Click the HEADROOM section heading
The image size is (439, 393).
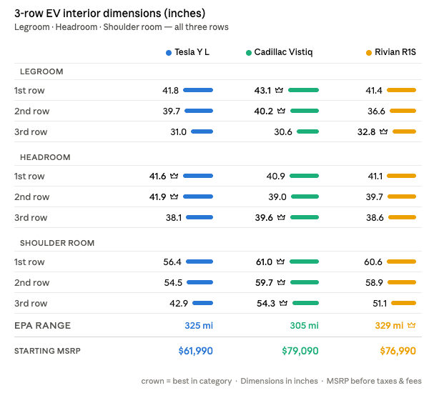coord(45,157)
